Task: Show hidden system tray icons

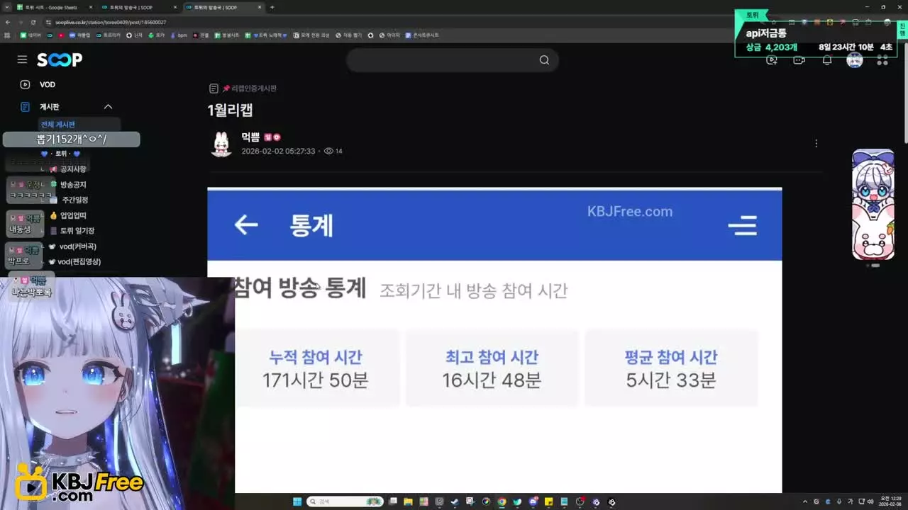Action: pos(804,502)
